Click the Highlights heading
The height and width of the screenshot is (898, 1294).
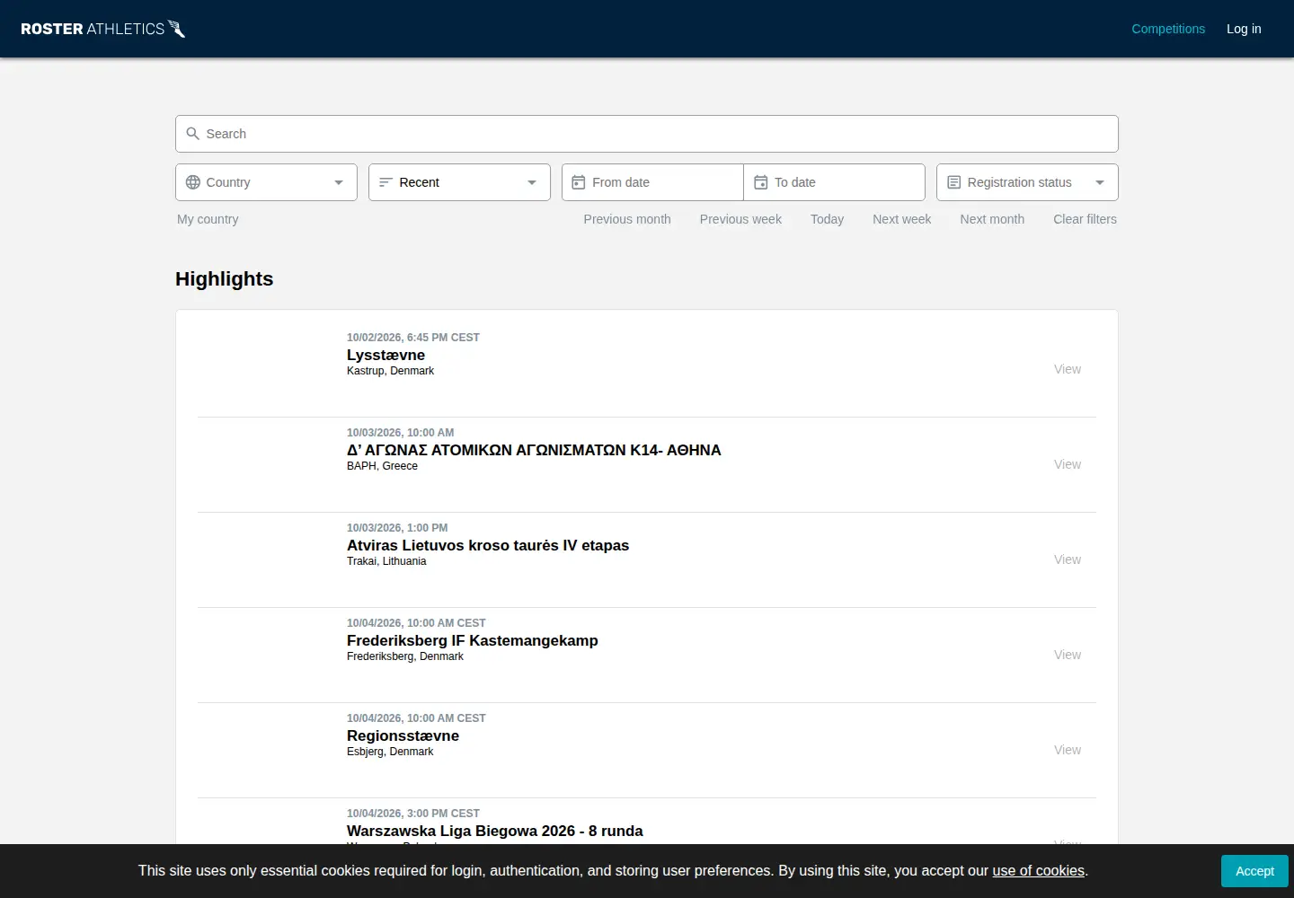pos(224,279)
